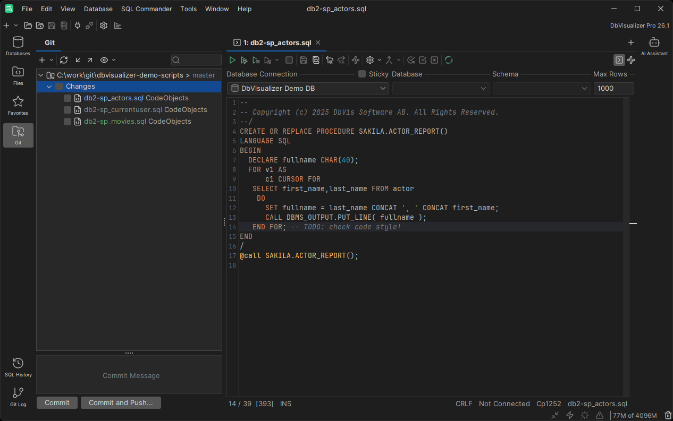Execute statement at cursor icon

pos(244,60)
